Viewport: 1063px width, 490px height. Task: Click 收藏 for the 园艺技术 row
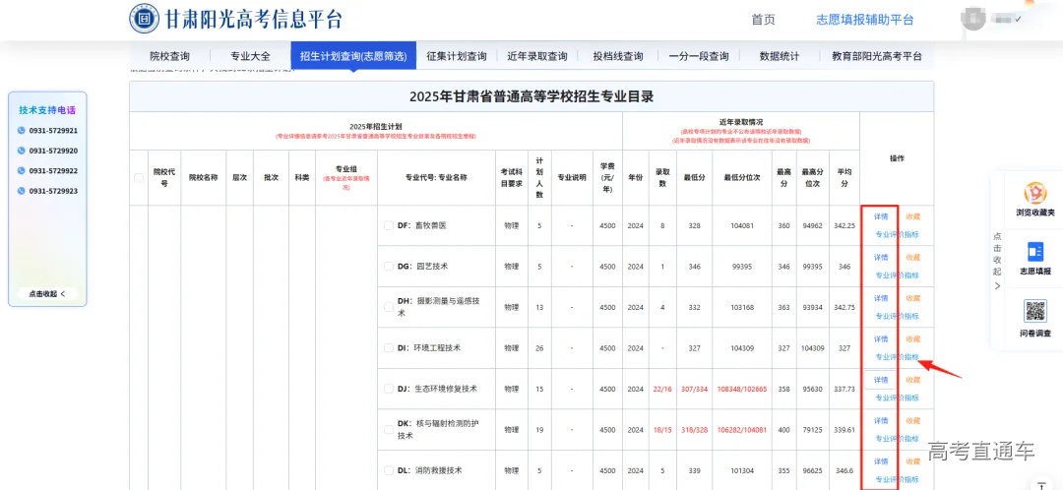[x=913, y=258]
